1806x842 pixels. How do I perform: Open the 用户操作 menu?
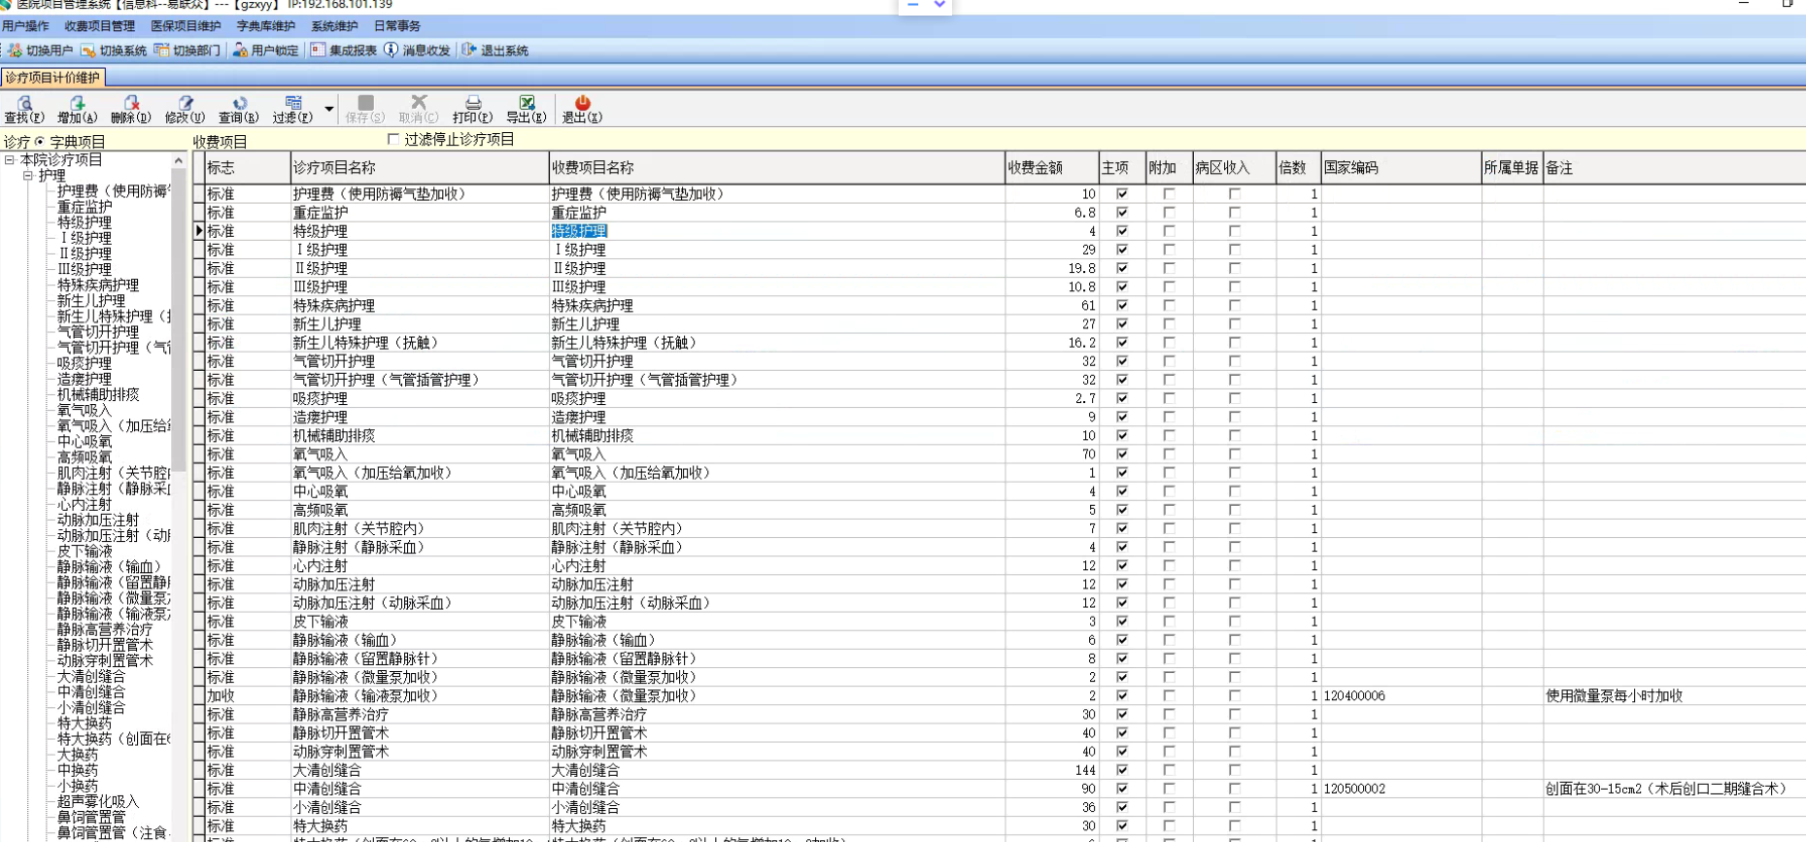25,26
